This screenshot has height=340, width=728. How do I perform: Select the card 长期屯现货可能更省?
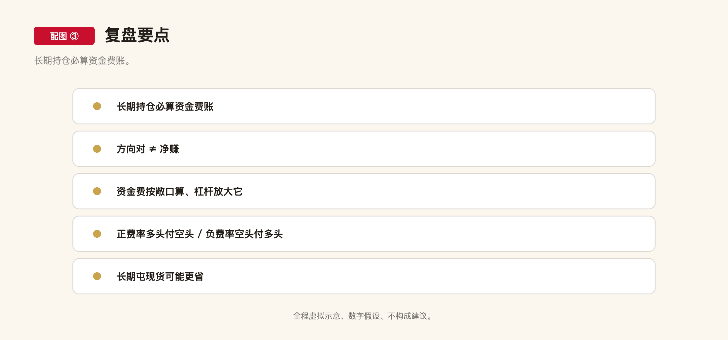tap(364, 276)
